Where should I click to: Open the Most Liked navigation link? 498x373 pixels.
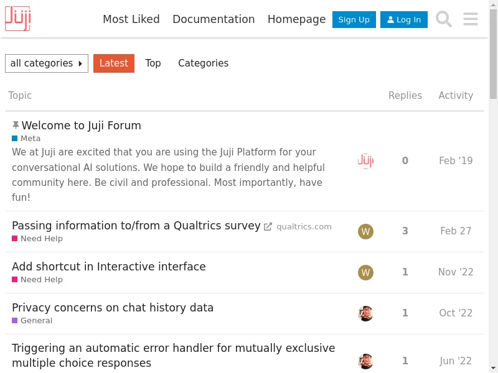(x=131, y=19)
